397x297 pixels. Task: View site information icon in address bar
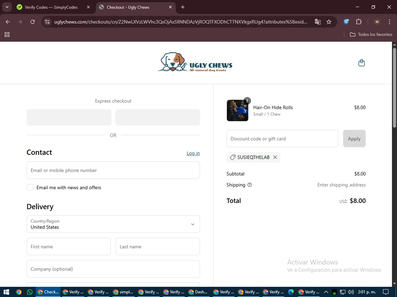(x=47, y=22)
